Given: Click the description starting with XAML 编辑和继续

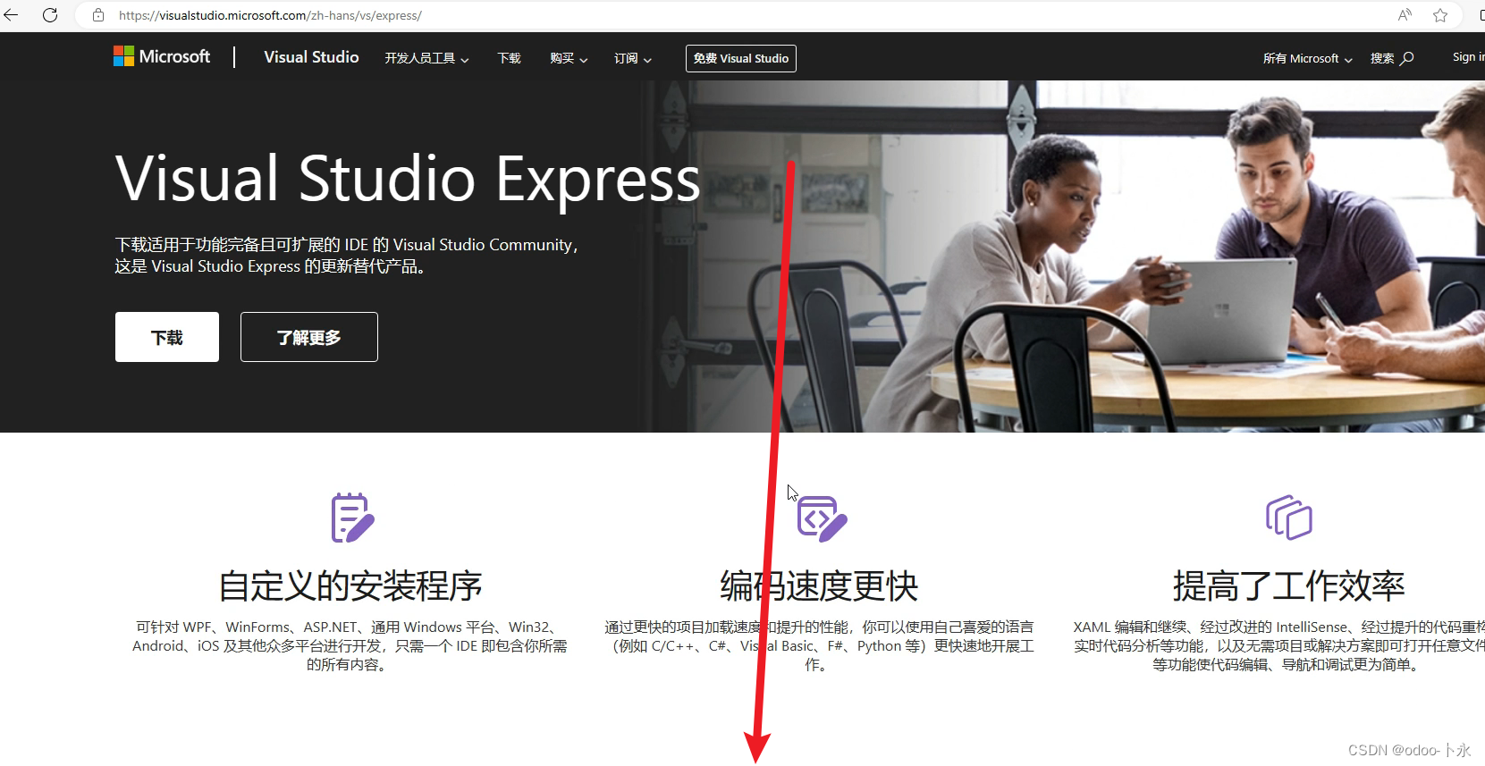Looking at the screenshot, I should [1279, 645].
